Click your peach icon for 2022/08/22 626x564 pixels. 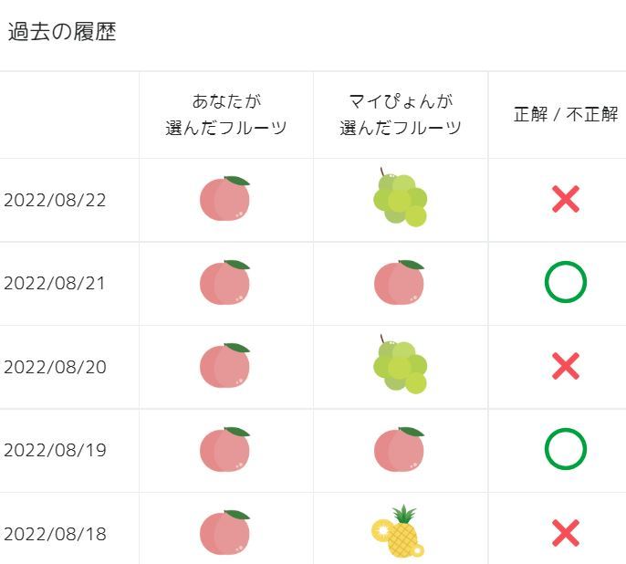coord(224,198)
